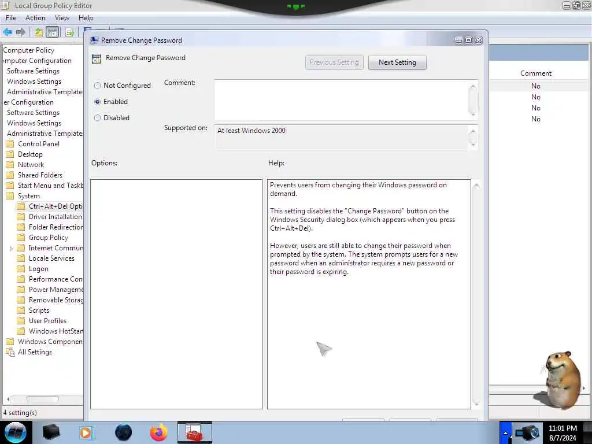The image size is (592, 444).
Task: Open the File menu
Action: pos(11,18)
